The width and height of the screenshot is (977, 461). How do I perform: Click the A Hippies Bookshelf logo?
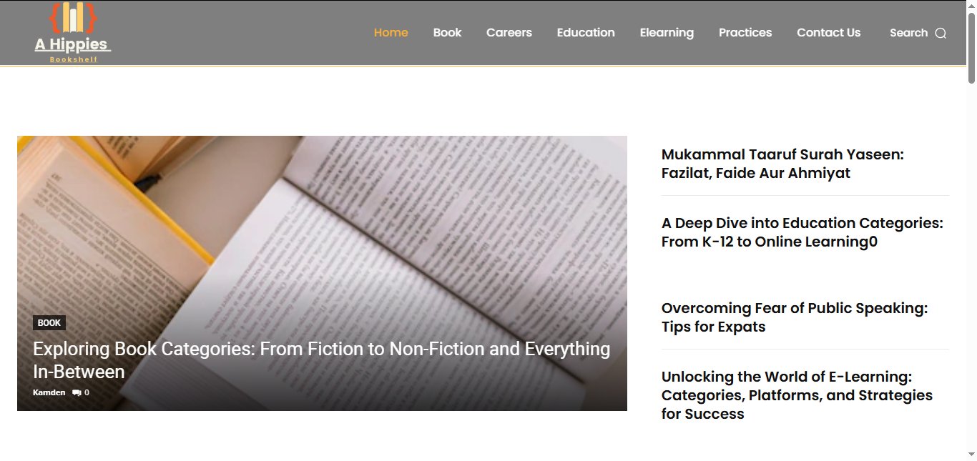click(x=73, y=32)
